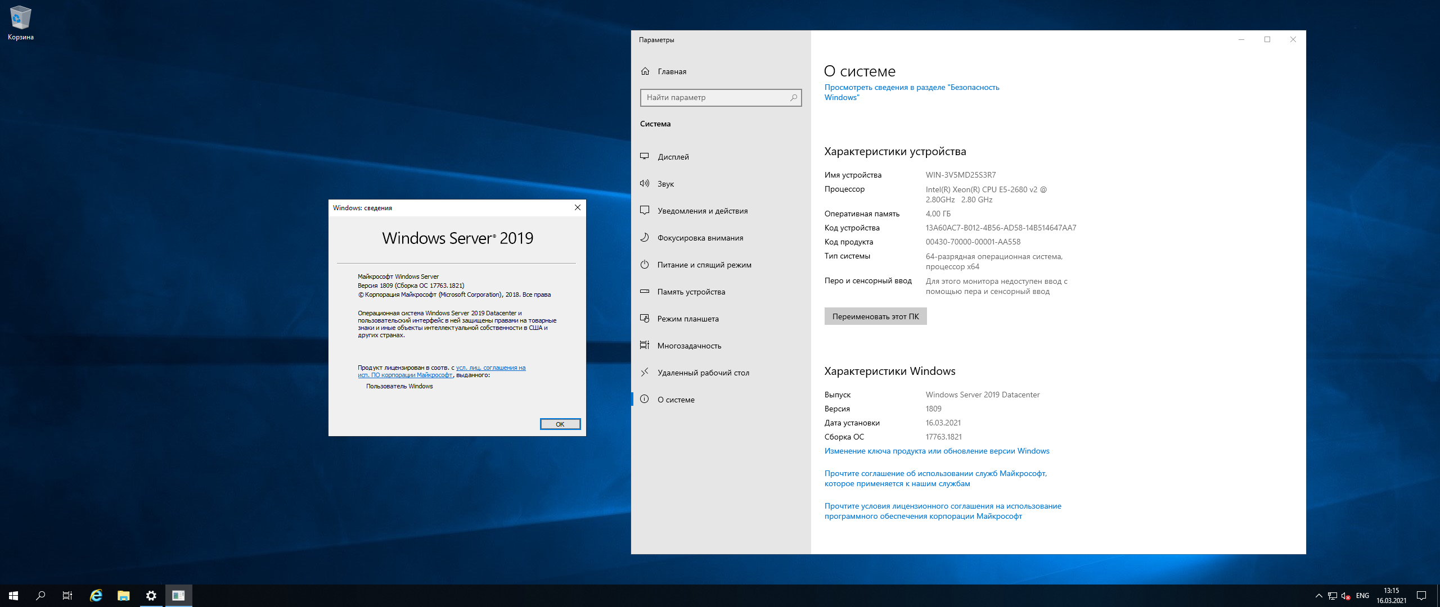Click the storage icon next to Память устройства
1440x607 pixels.
click(x=645, y=291)
